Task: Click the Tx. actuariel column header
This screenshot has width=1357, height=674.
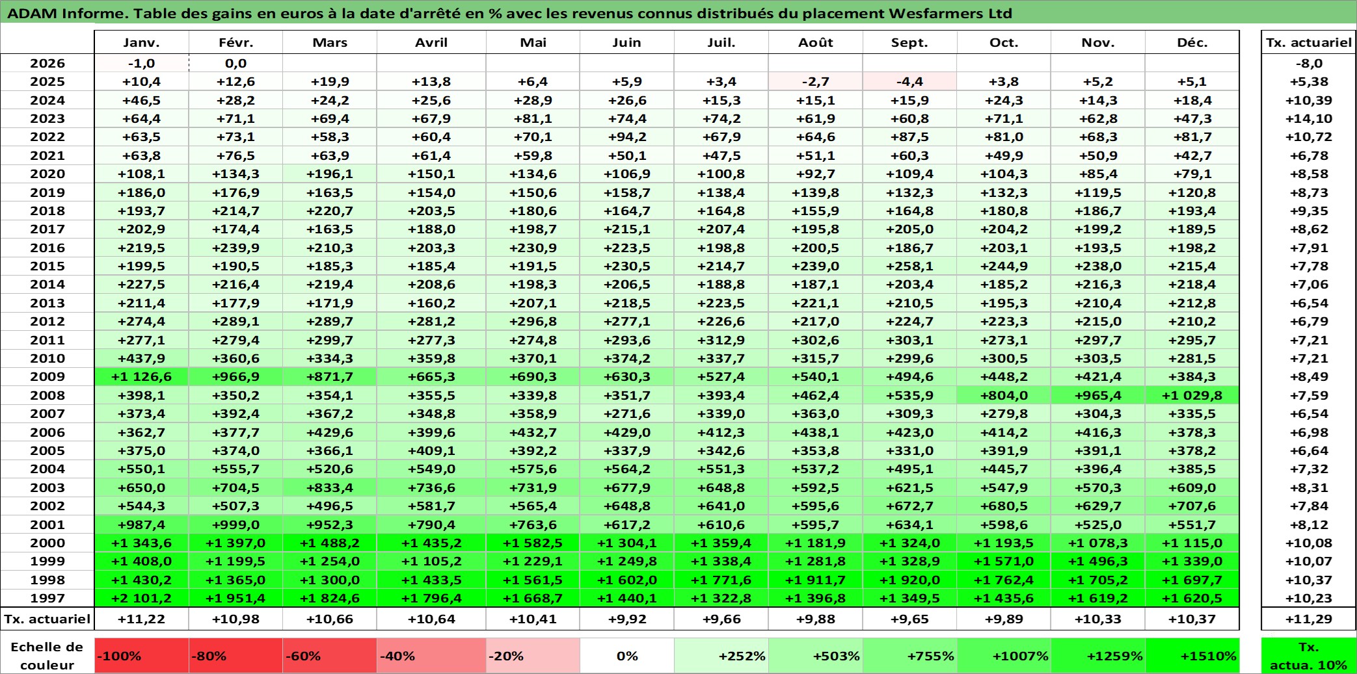Action: point(1309,42)
